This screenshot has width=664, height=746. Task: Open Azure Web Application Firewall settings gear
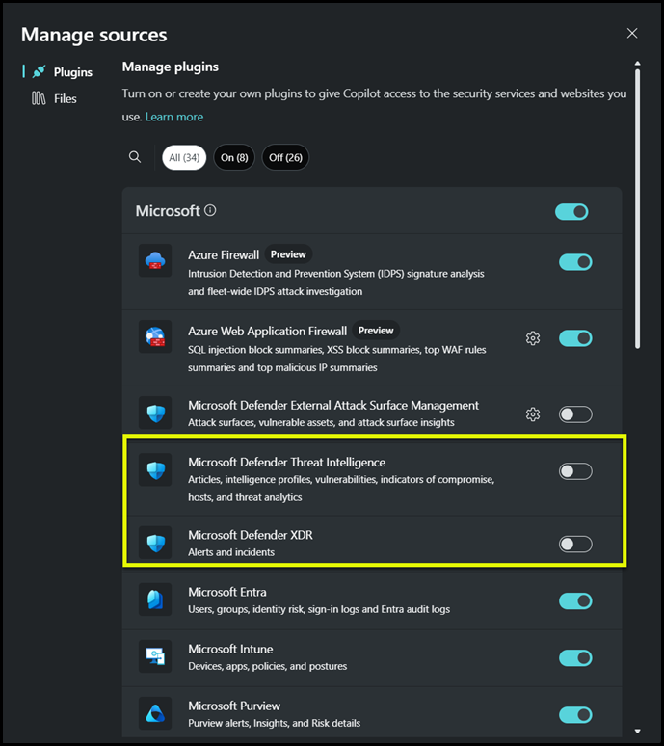pyautogui.click(x=533, y=338)
